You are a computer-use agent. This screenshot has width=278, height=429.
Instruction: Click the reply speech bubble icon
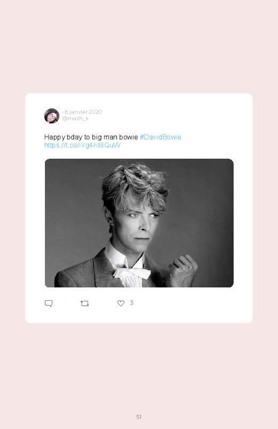click(49, 303)
